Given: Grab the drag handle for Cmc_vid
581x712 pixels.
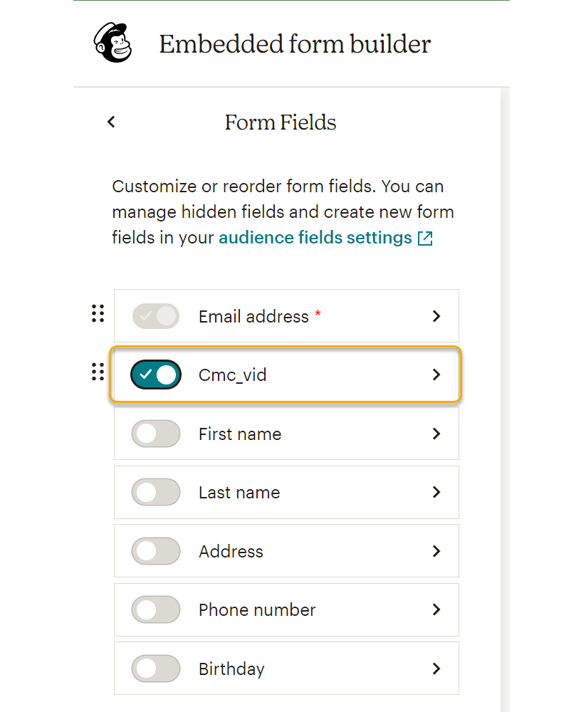Looking at the screenshot, I should coord(98,372).
